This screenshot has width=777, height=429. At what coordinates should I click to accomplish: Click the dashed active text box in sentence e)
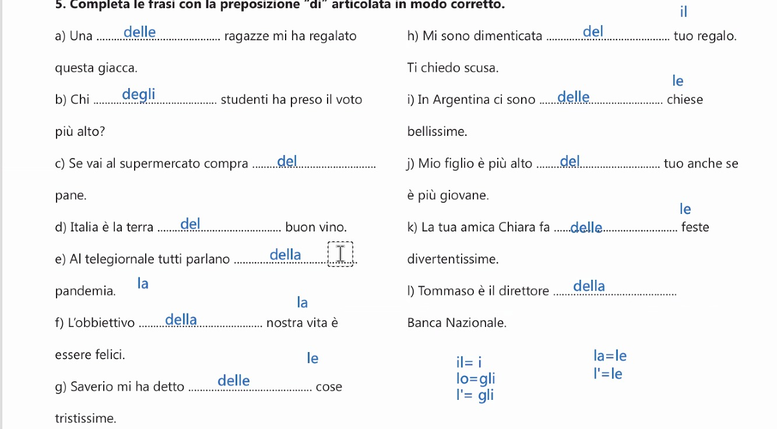point(340,255)
